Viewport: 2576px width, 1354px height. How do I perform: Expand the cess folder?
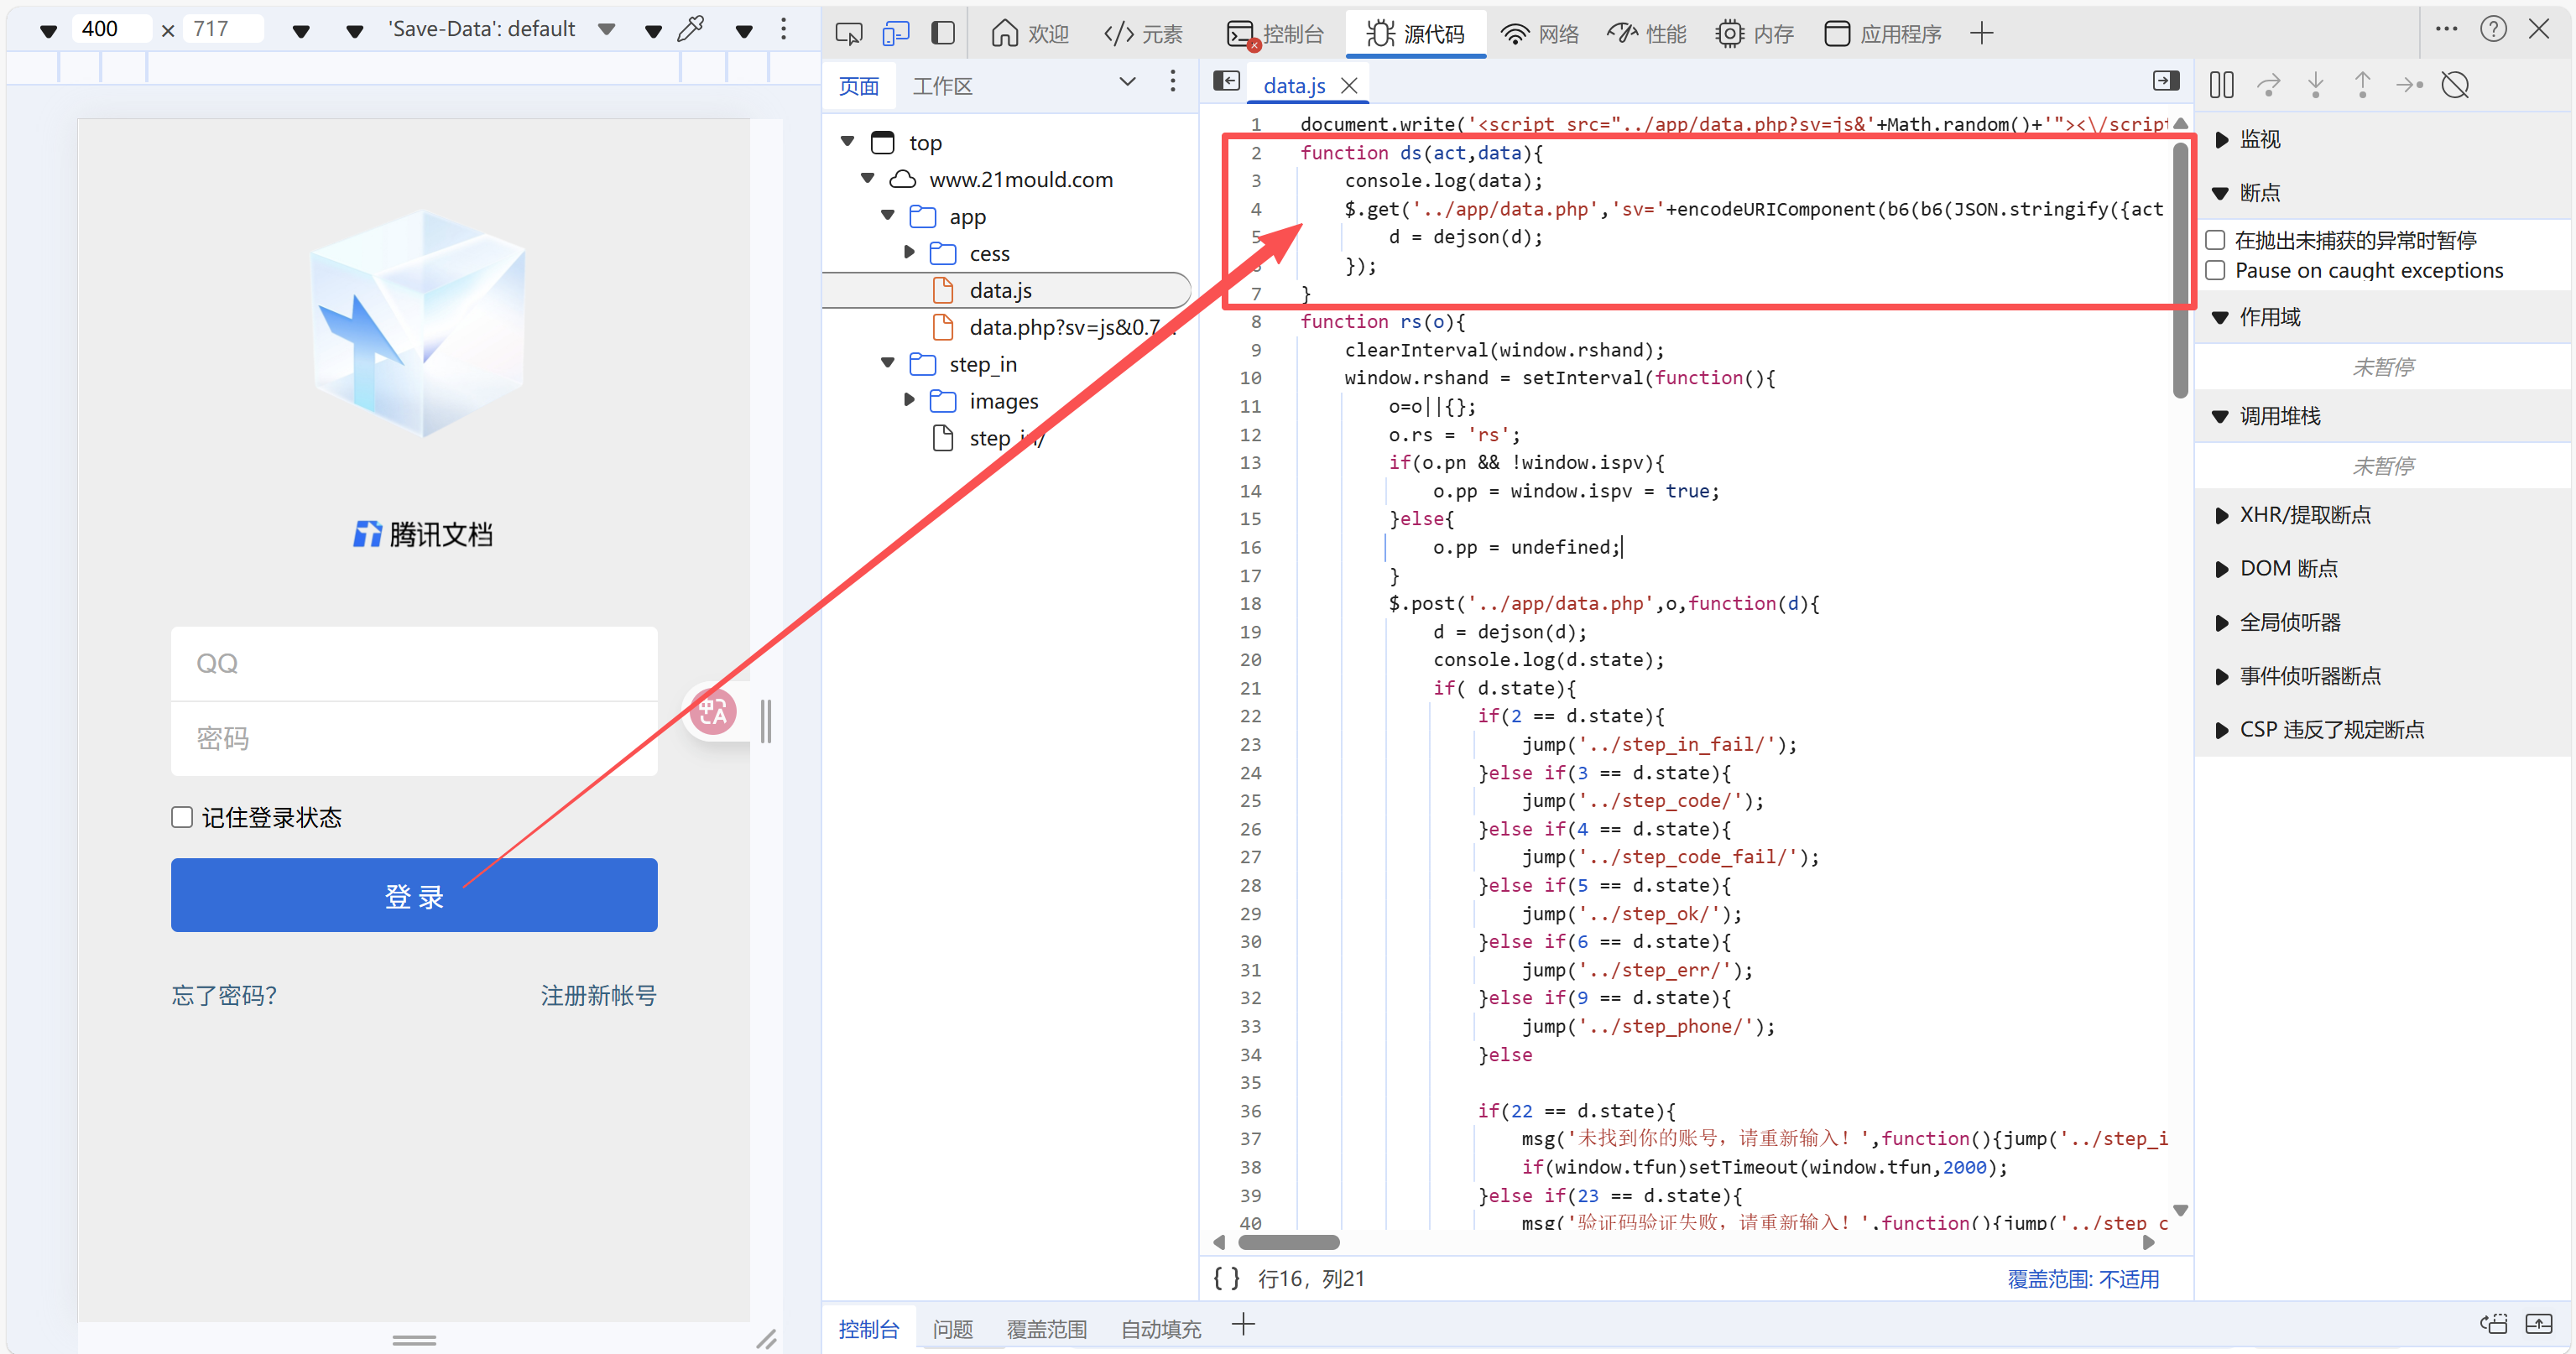(x=909, y=253)
